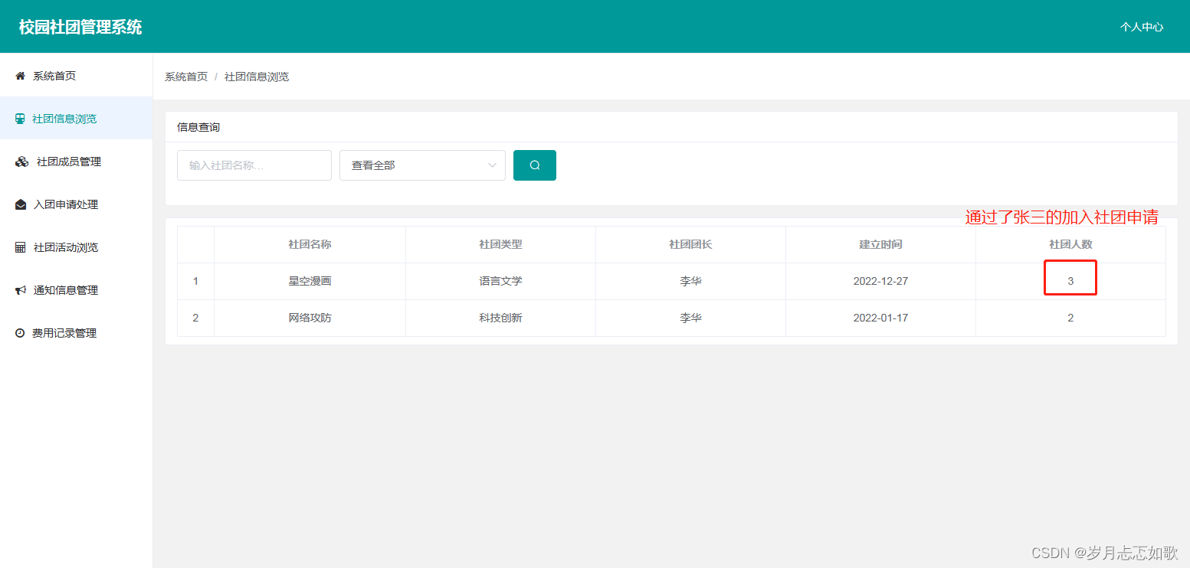Viewport: 1190px width, 568px height.
Task: Open the 系统首页 sidebar menu
Action: [x=77, y=76]
